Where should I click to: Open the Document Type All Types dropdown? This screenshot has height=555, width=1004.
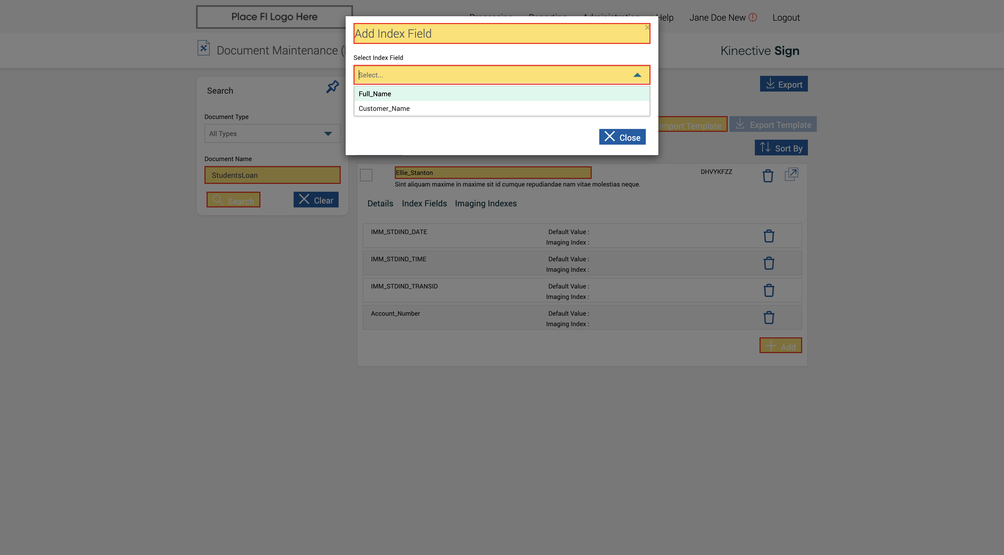[x=272, y=134]
